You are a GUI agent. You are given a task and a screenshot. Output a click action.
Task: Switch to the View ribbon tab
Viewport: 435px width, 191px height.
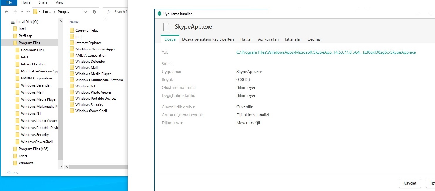click(59, 2)
